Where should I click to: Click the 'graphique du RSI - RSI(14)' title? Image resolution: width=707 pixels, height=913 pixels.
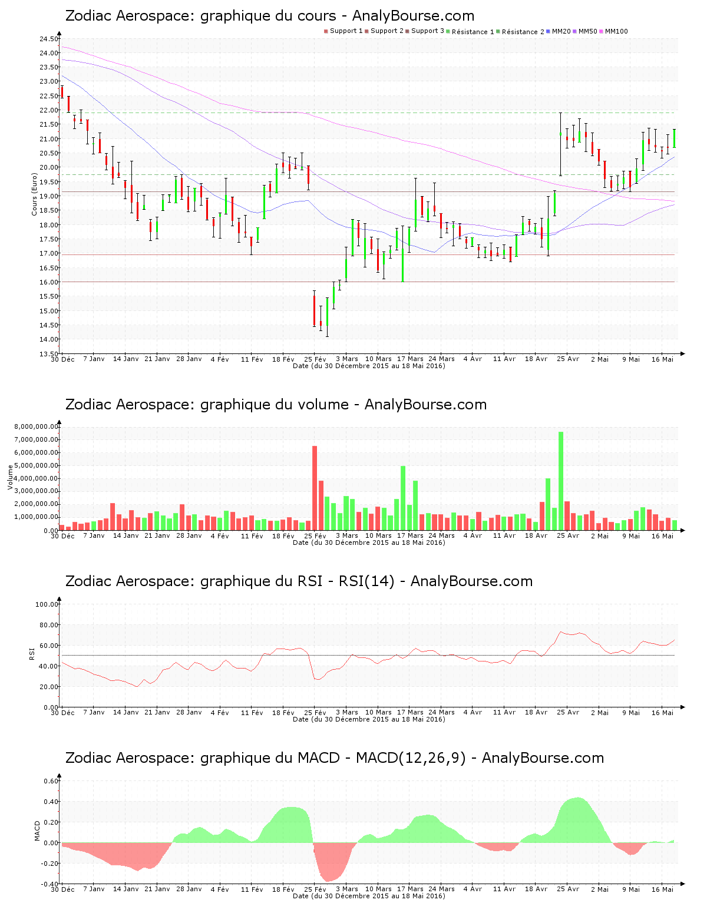299,581
